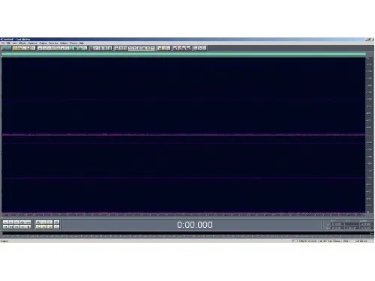This screenshot has width=375, height=281.
Task: Click the Zoom In Horizontally button
Action: pyautogui.click(x=38, y=222)
